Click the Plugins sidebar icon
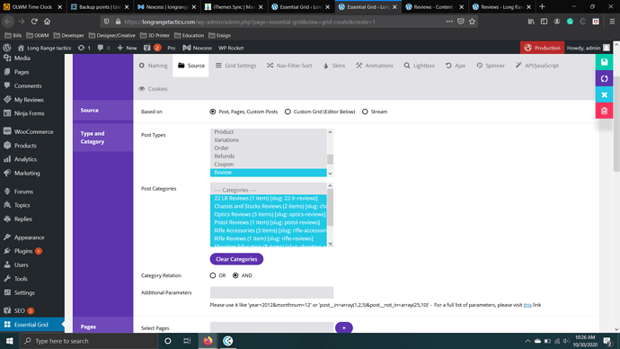 pos(7,251)
